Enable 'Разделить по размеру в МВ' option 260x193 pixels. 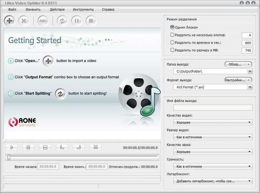pyautogui.click(x=173, y=50)
